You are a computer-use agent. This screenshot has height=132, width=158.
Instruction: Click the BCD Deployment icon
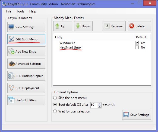tap(11, 88)
